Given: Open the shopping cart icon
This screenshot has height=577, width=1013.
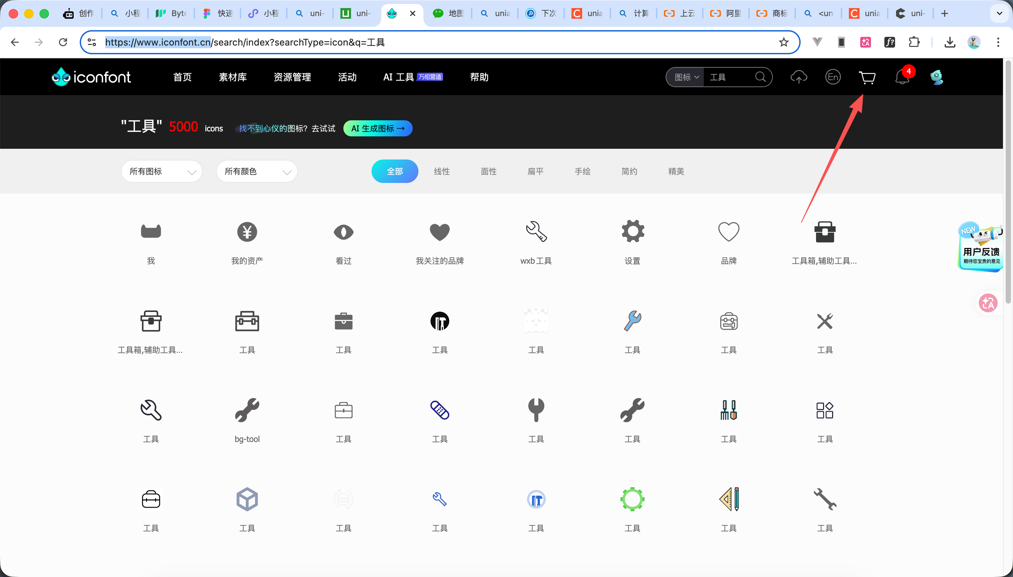Looking at the screenshot, I should point(867,77).
